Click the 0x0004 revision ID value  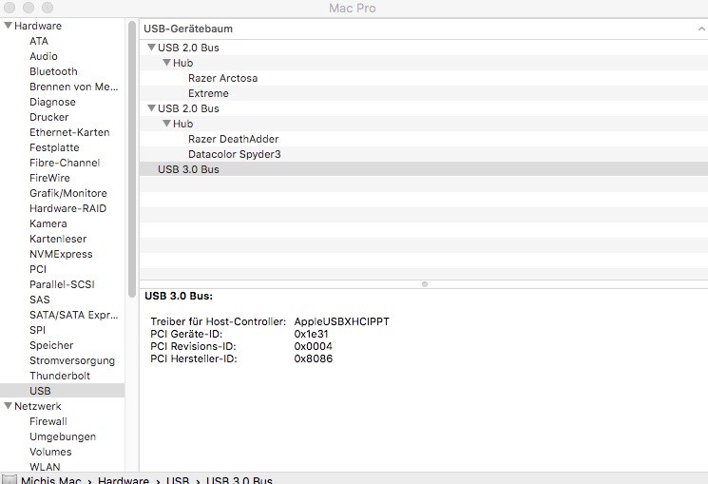coord(313,346)
